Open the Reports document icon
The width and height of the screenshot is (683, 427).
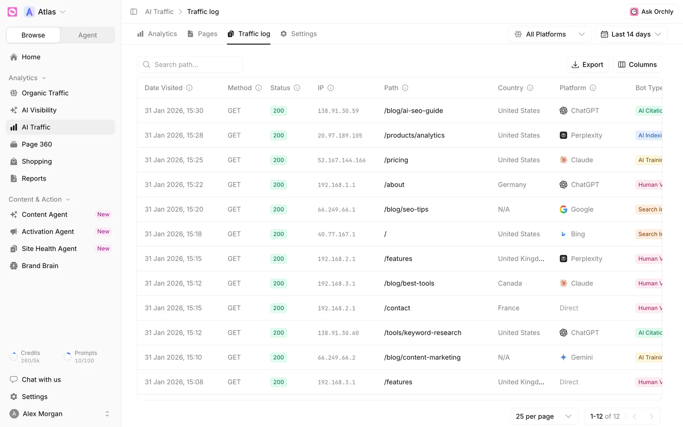(x=14, y=178)
